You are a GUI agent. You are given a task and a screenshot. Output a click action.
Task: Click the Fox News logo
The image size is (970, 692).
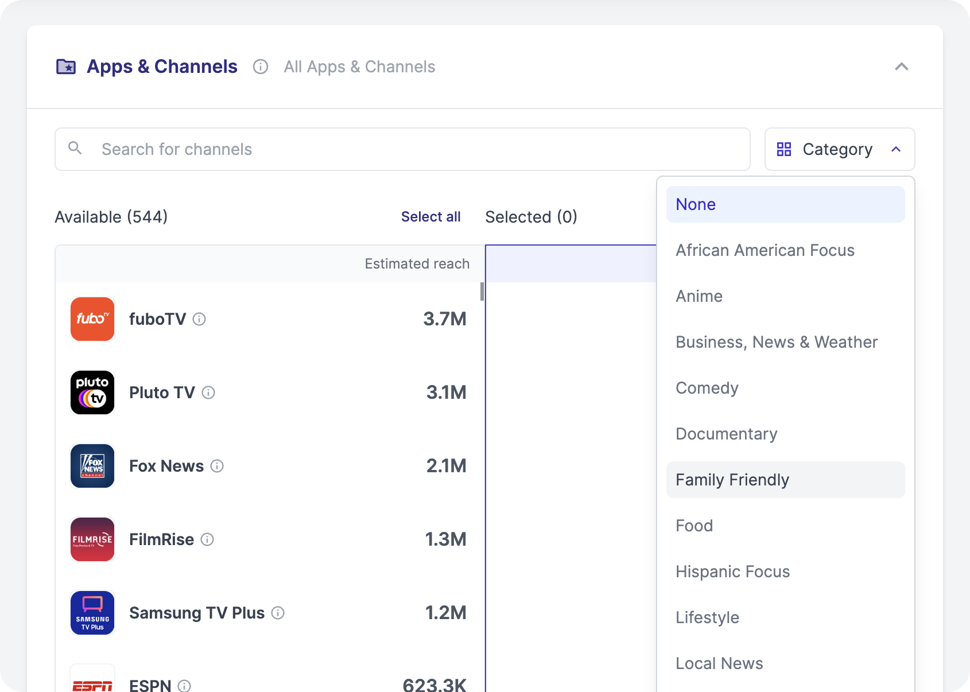tap(92, 466)
